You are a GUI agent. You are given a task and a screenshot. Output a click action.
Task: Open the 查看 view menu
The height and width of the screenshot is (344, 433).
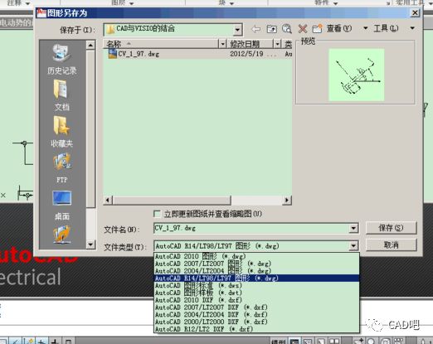(x=339, y=28)
